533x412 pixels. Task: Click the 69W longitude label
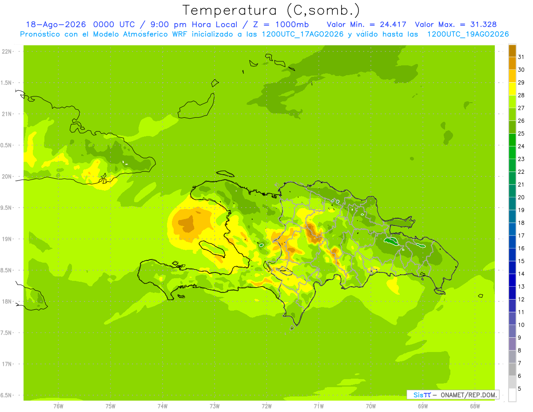[x=422, y=406]
